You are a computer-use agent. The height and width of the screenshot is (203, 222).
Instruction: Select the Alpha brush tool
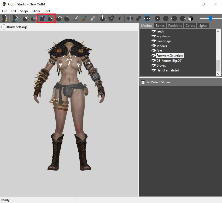coord(93,19)
